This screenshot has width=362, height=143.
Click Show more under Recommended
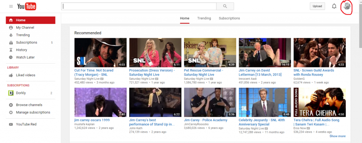coord(337,136)
